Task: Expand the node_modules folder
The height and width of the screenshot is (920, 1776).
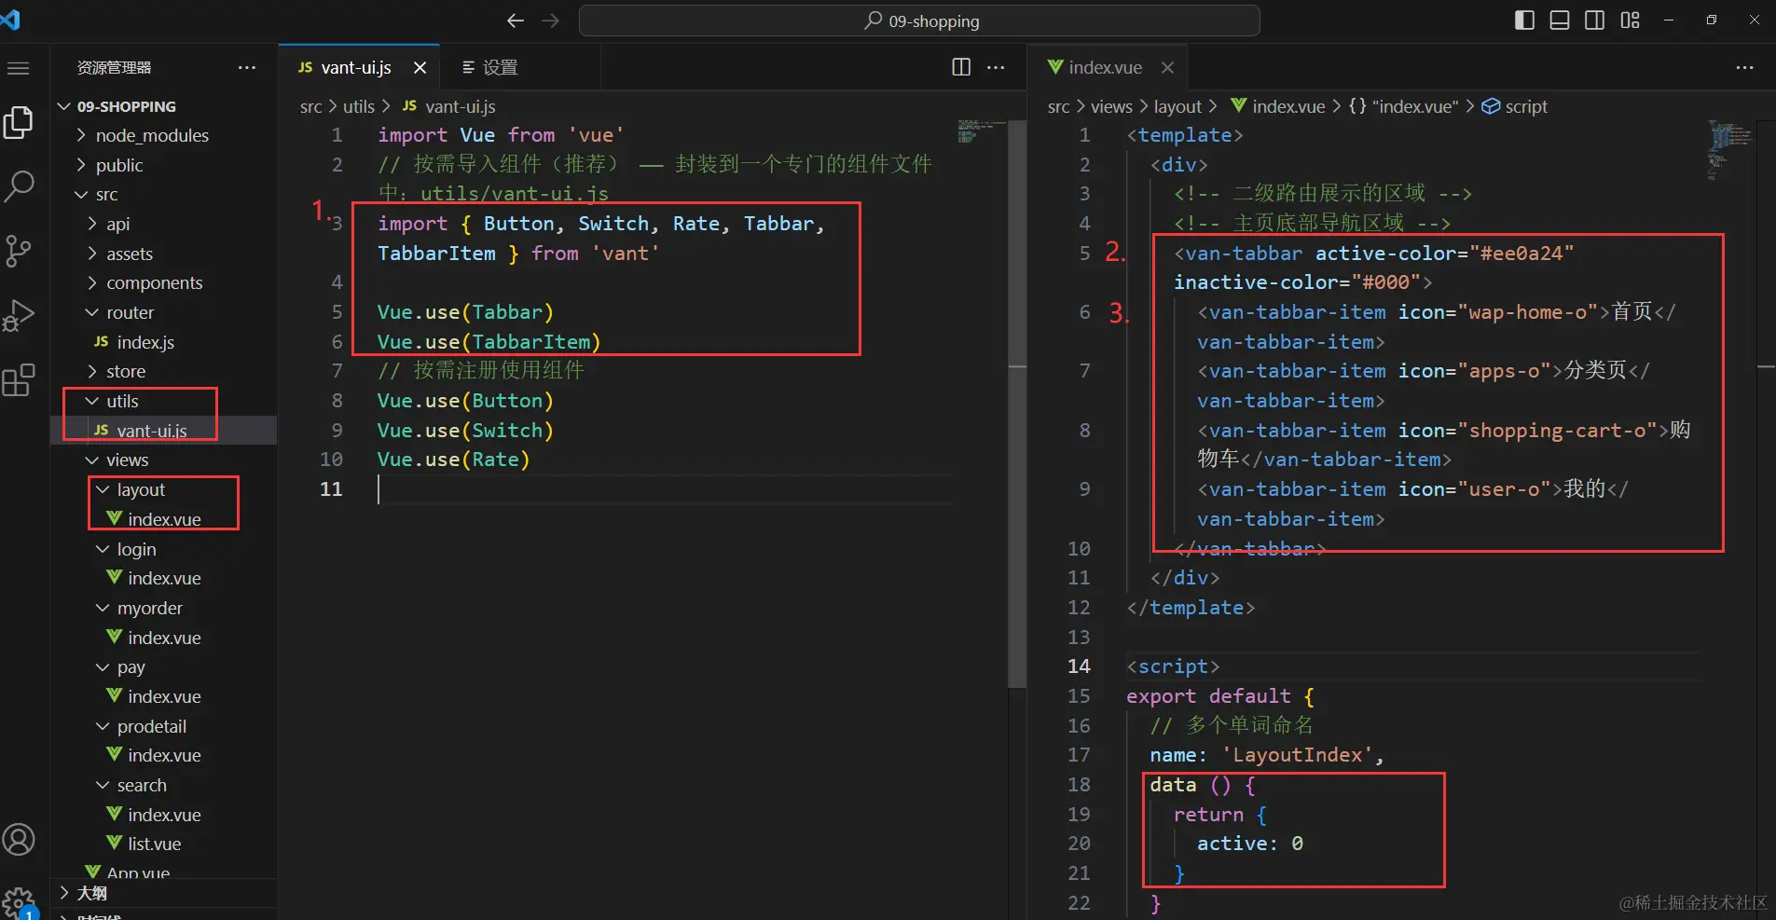Action: pos(163,136)
